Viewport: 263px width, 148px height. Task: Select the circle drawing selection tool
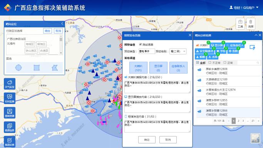[x=18, y=67]
